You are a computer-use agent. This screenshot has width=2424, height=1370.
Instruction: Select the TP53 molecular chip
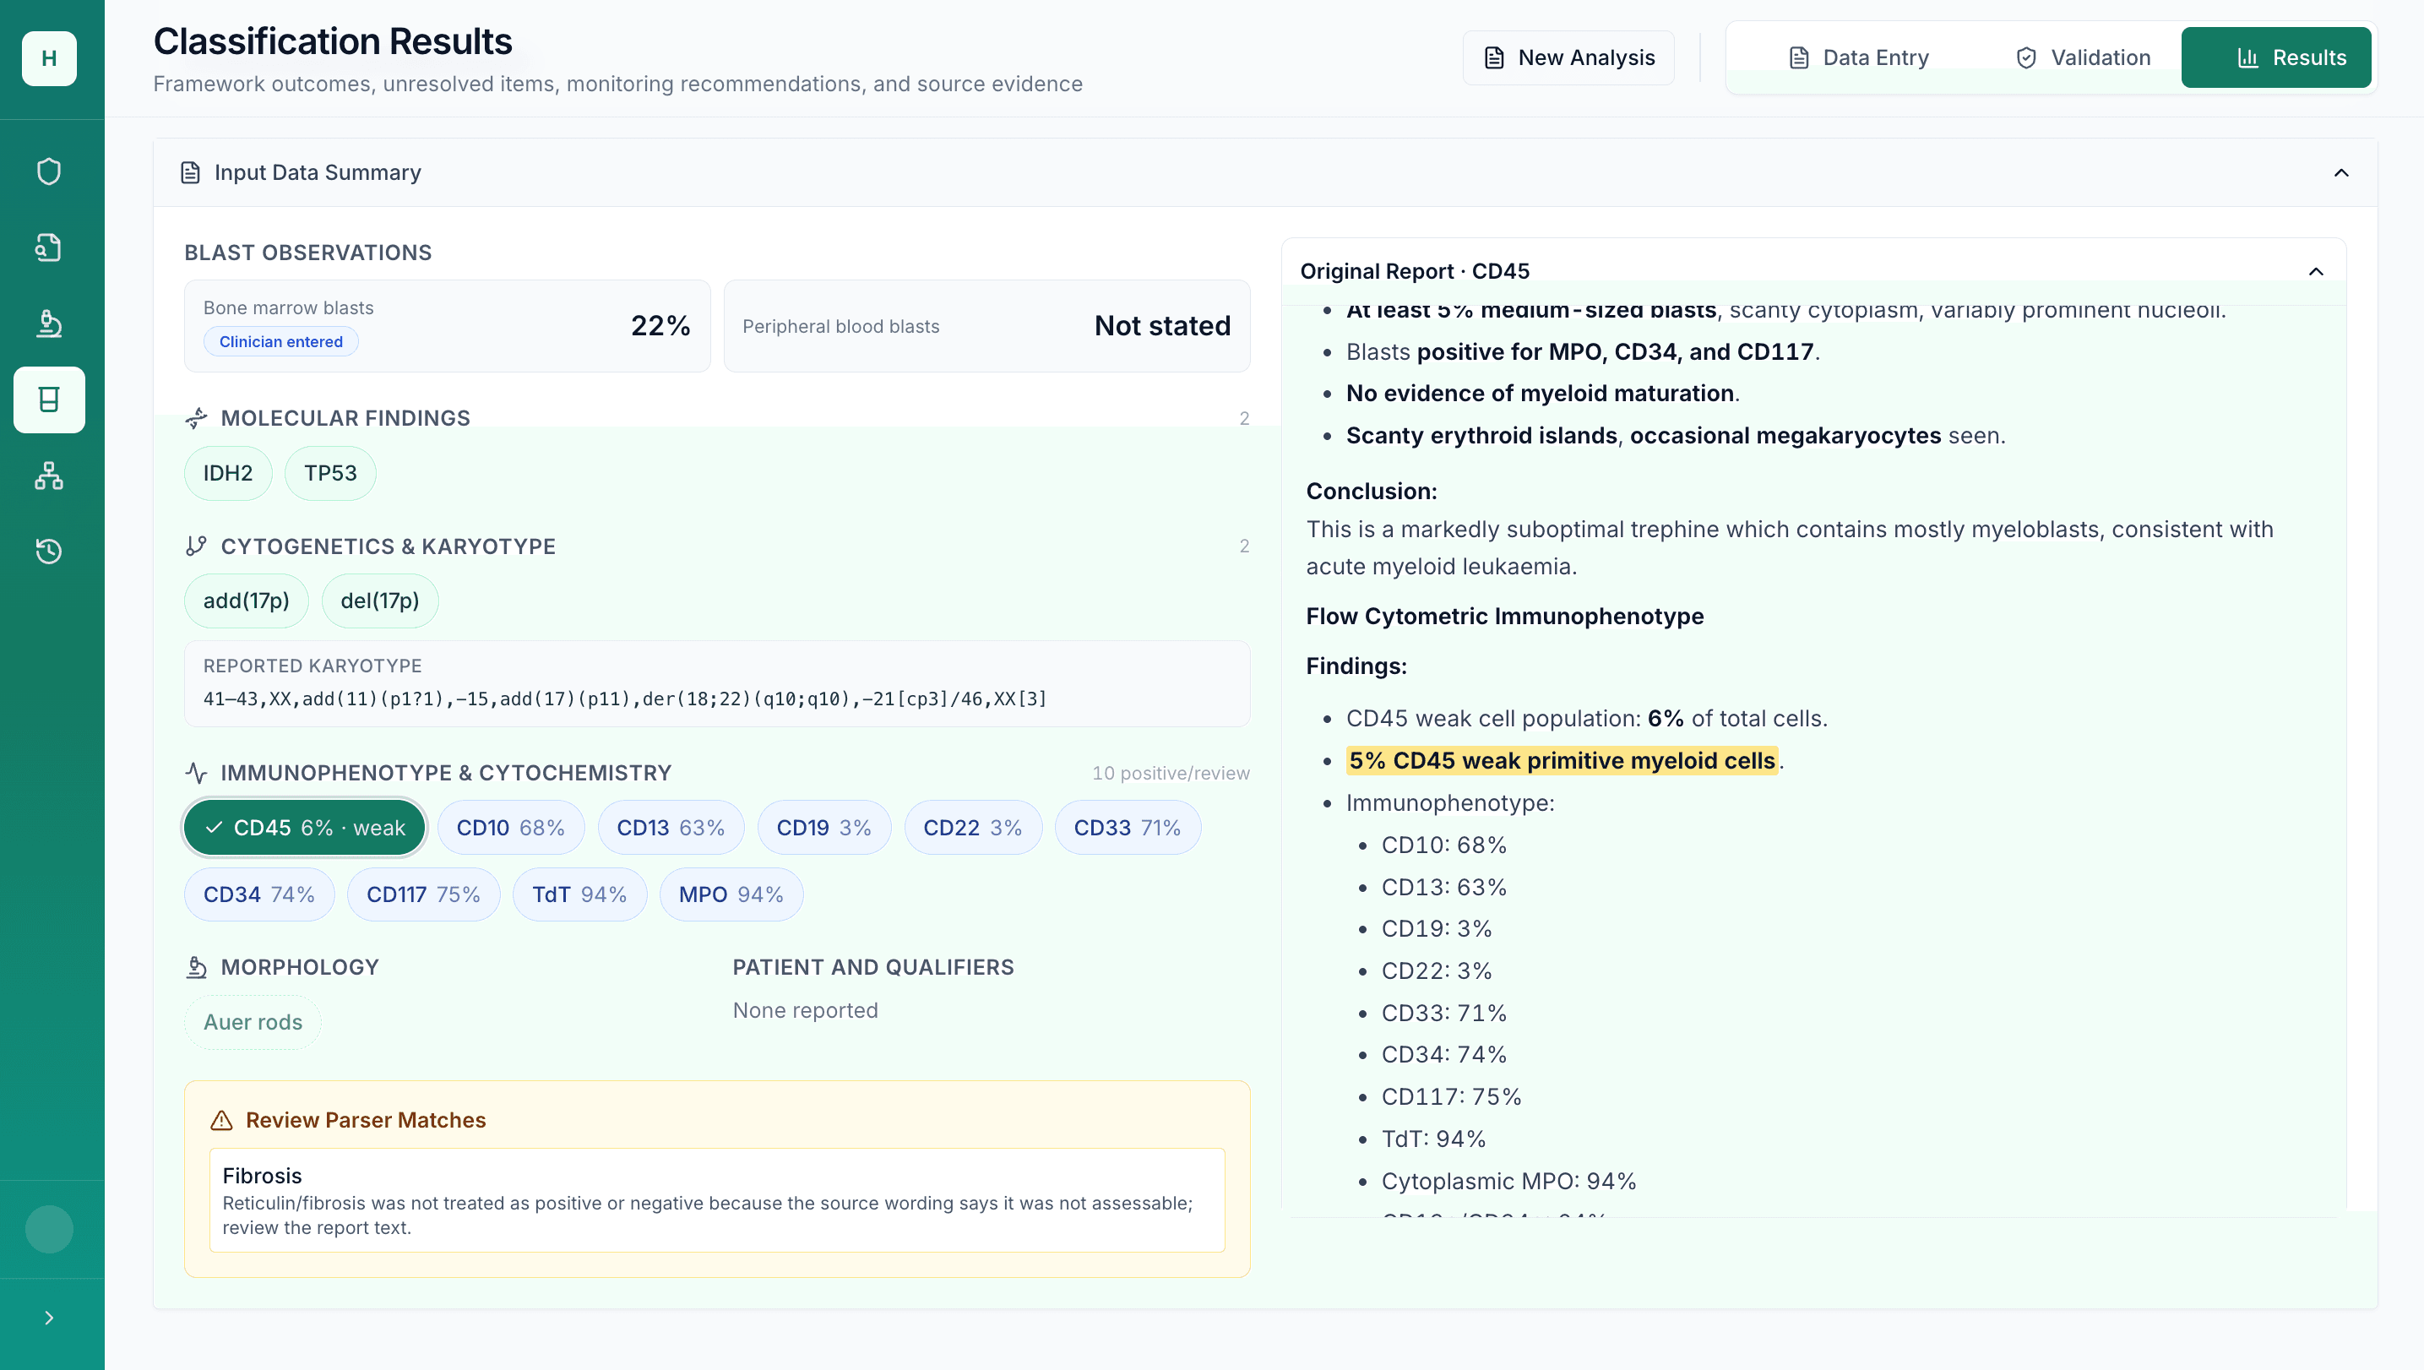coord(330,473)
